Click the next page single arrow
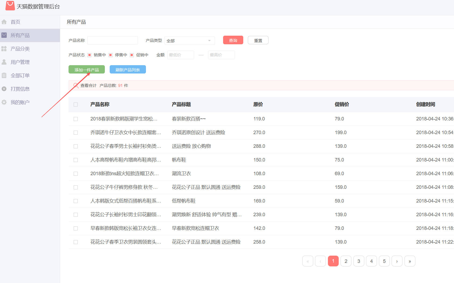 pos(397,261)
